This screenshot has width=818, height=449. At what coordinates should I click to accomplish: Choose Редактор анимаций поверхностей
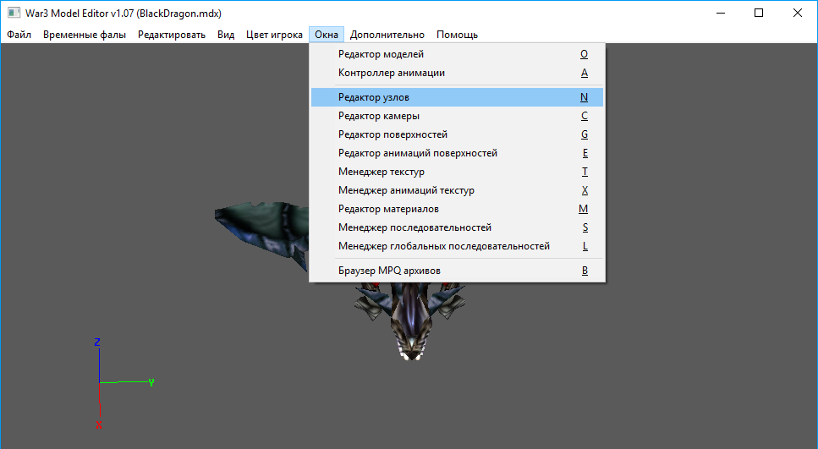pos(457,153)
